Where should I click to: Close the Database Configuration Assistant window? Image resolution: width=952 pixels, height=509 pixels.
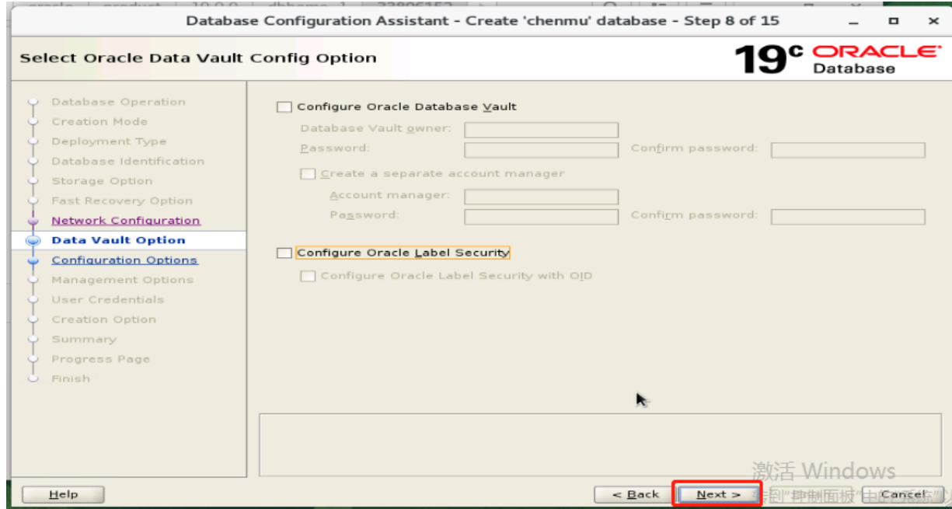coord(933,21)
